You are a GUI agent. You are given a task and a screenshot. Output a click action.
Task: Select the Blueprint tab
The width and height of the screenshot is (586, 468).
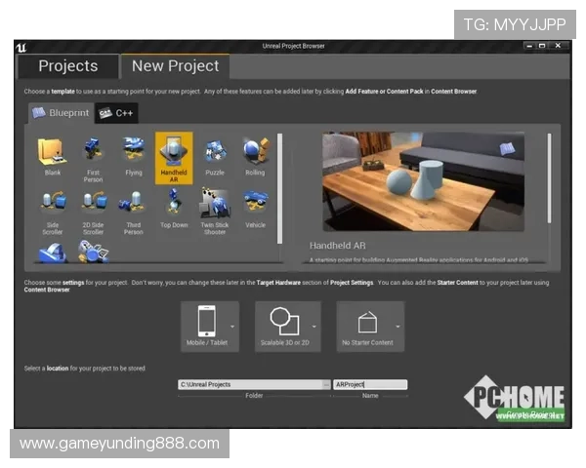click(x=61, y=113)
